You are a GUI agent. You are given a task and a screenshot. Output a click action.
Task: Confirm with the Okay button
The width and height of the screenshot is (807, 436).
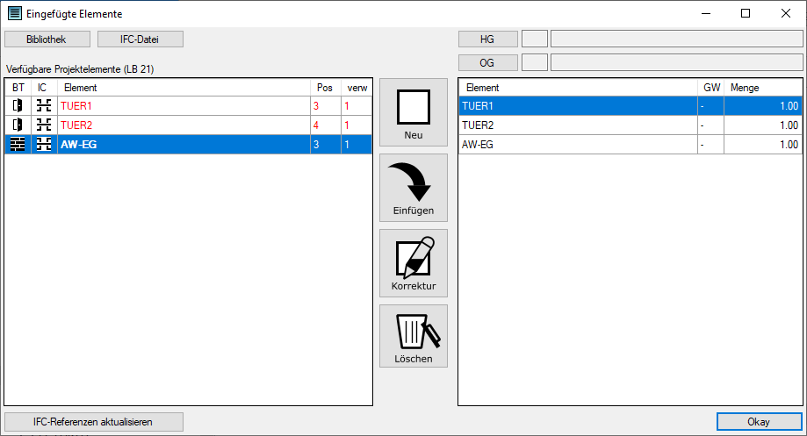[x=759, y=422]
